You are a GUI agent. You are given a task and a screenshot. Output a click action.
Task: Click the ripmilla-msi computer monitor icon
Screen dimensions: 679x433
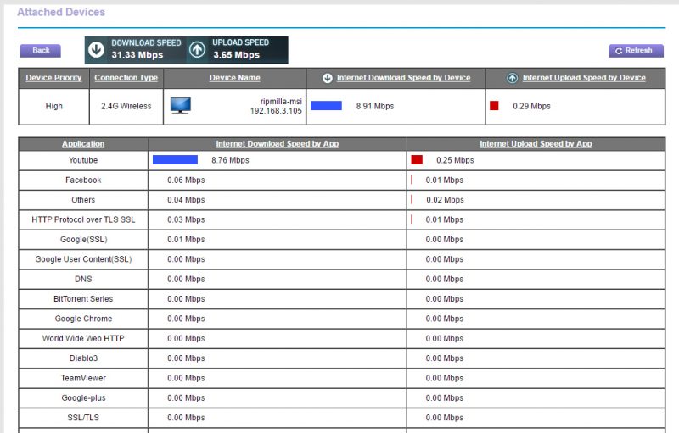(x=180, y=106)
